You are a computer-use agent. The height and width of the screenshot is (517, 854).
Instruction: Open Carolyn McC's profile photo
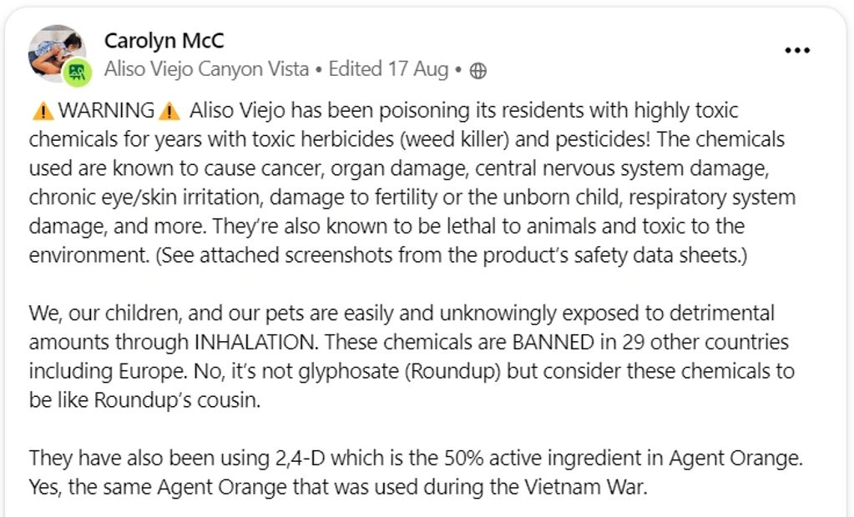tap(53, 50)
